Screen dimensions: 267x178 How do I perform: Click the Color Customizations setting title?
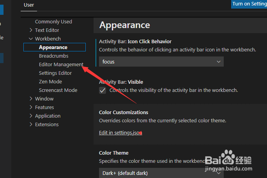(124, 112)
